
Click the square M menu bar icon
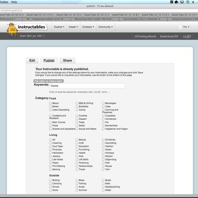[x=171, y=2]
